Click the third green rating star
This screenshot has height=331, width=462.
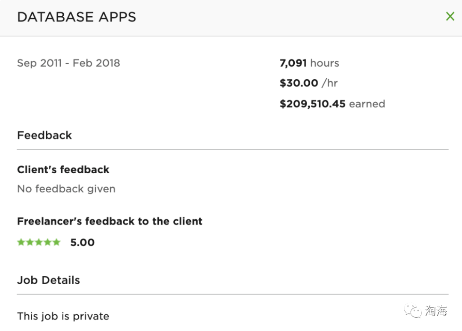38,242
